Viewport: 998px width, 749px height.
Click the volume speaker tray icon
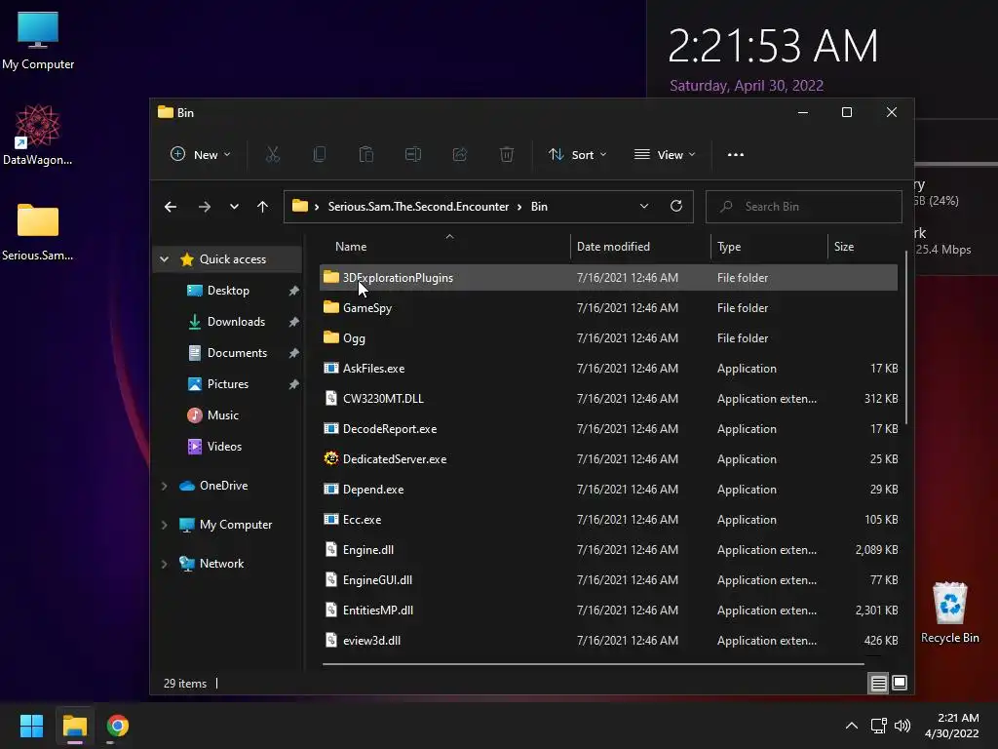point(902,726)
